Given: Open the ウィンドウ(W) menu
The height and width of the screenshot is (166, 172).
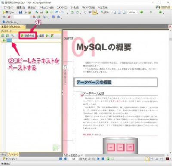Looking at the screenshot, I should pos(89,7).
